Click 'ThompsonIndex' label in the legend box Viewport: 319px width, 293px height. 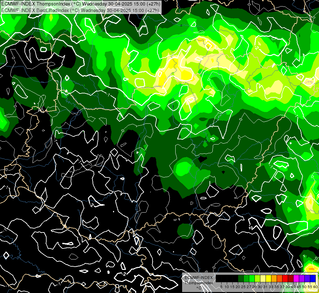pyautogui.click(x=199, y=283)
